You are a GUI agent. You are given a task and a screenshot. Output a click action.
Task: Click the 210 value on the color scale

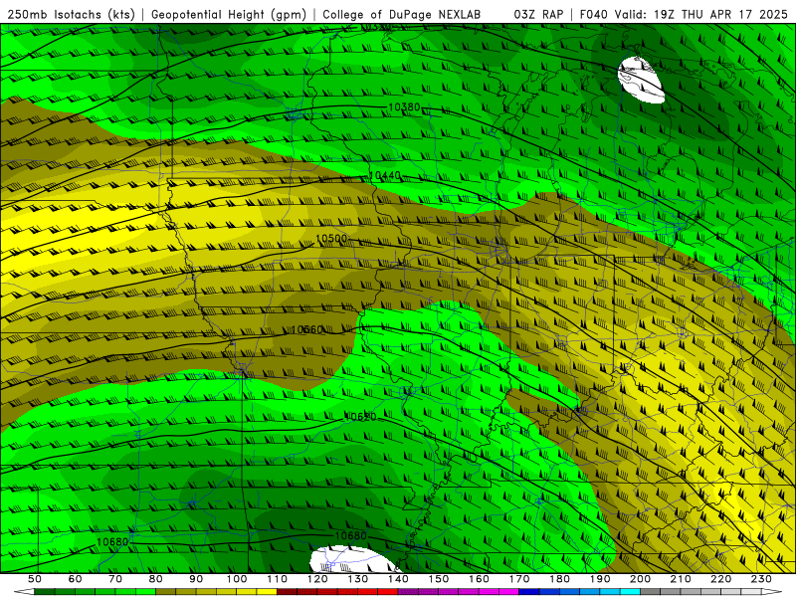pos(681,579)
